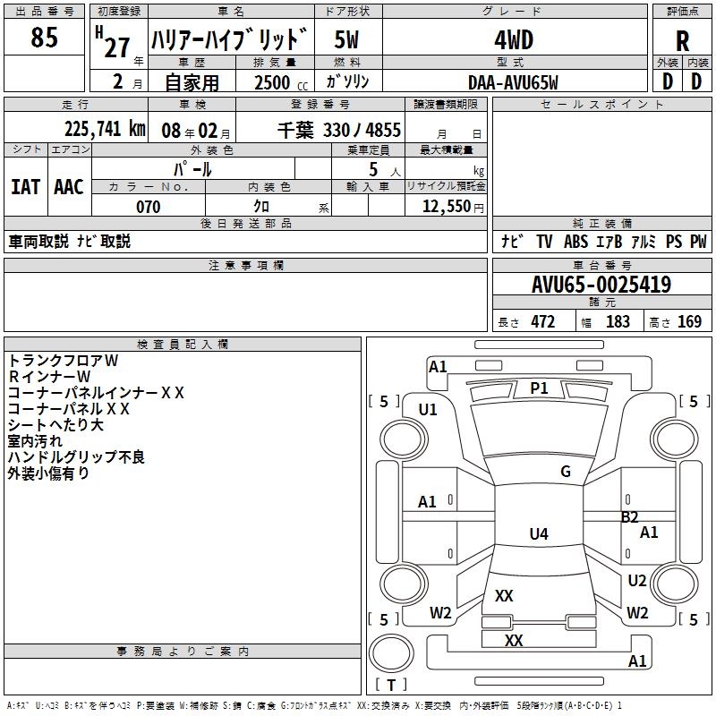This screenshot has height=716, width=716.
Task: Click the 後日発送部品 header
Action: pyautogui.click(x=245, y=223)
